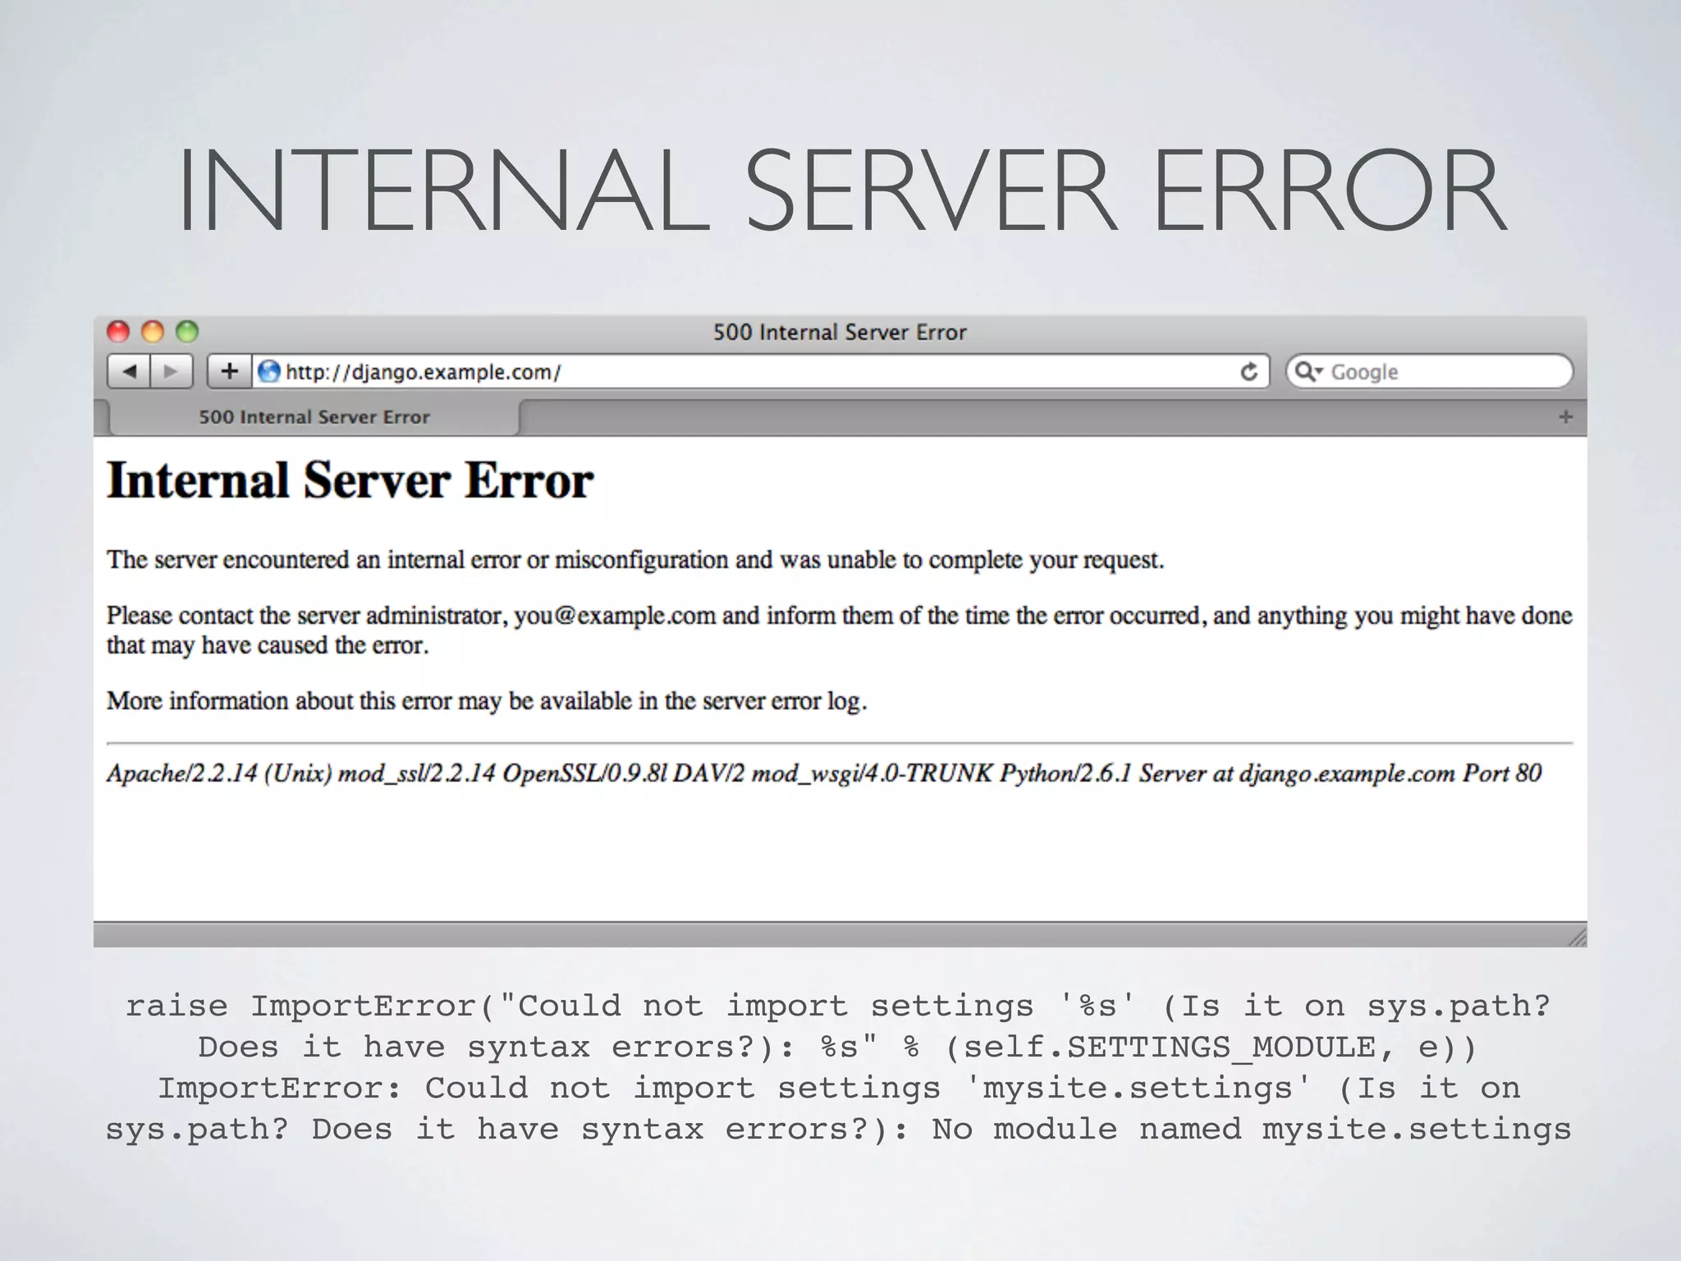Click 'No module named mysite.settings' text
Screen dimensions: 1681x1261
pyautogui.click(x=1251, y=1130)
